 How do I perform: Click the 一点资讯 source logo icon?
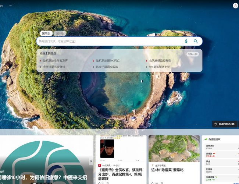coord(100,165)
